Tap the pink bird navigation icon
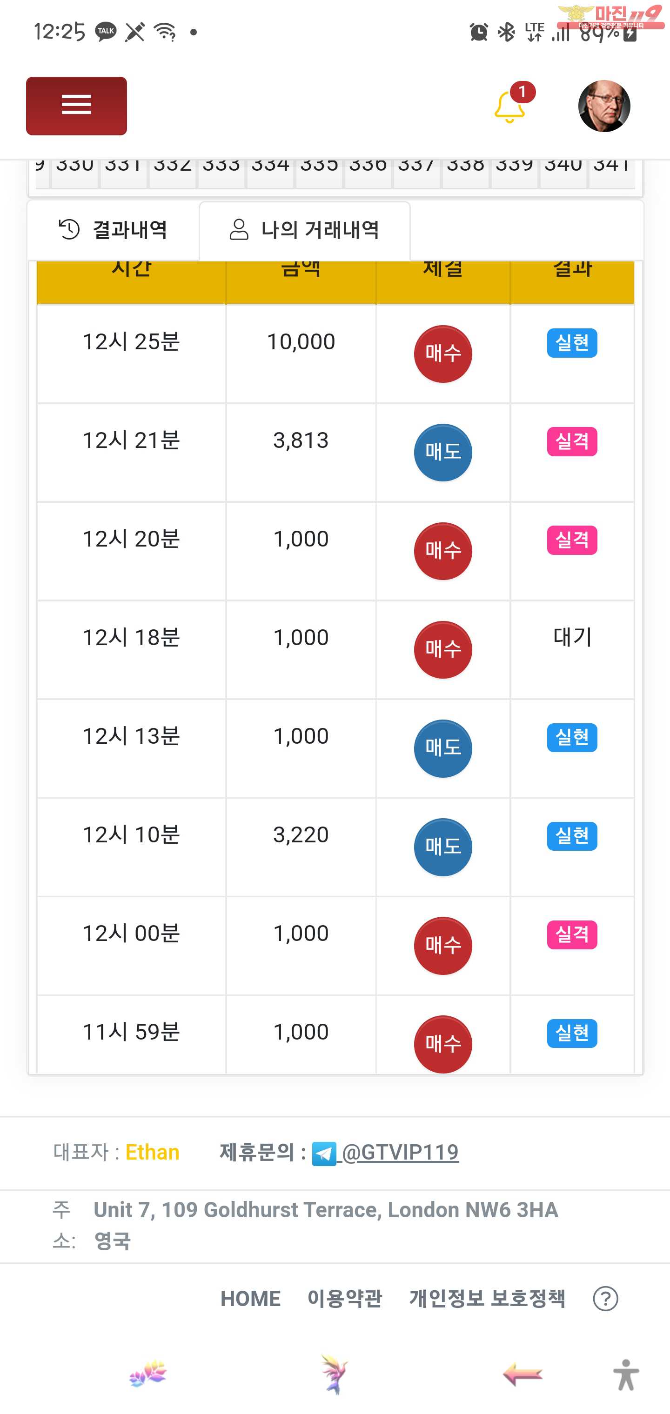The width and height of the screenshot is (670, 1414). (x=334, y=1374)
